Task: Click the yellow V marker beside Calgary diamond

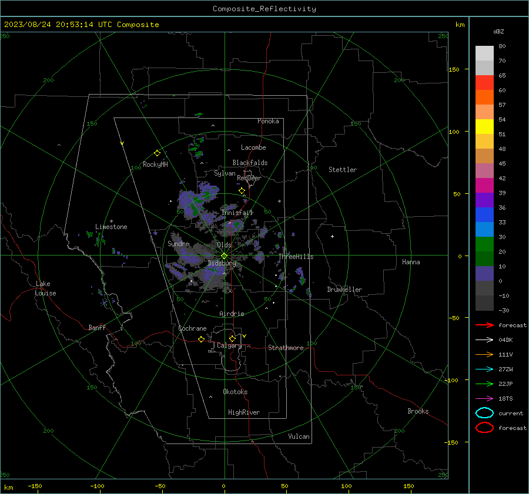Action: [245, 336]
